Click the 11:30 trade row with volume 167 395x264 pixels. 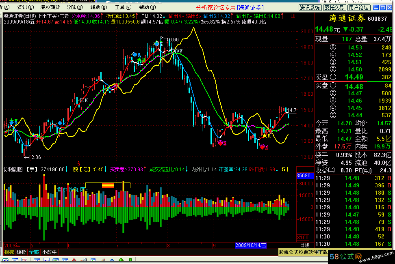tap(354, 244)
